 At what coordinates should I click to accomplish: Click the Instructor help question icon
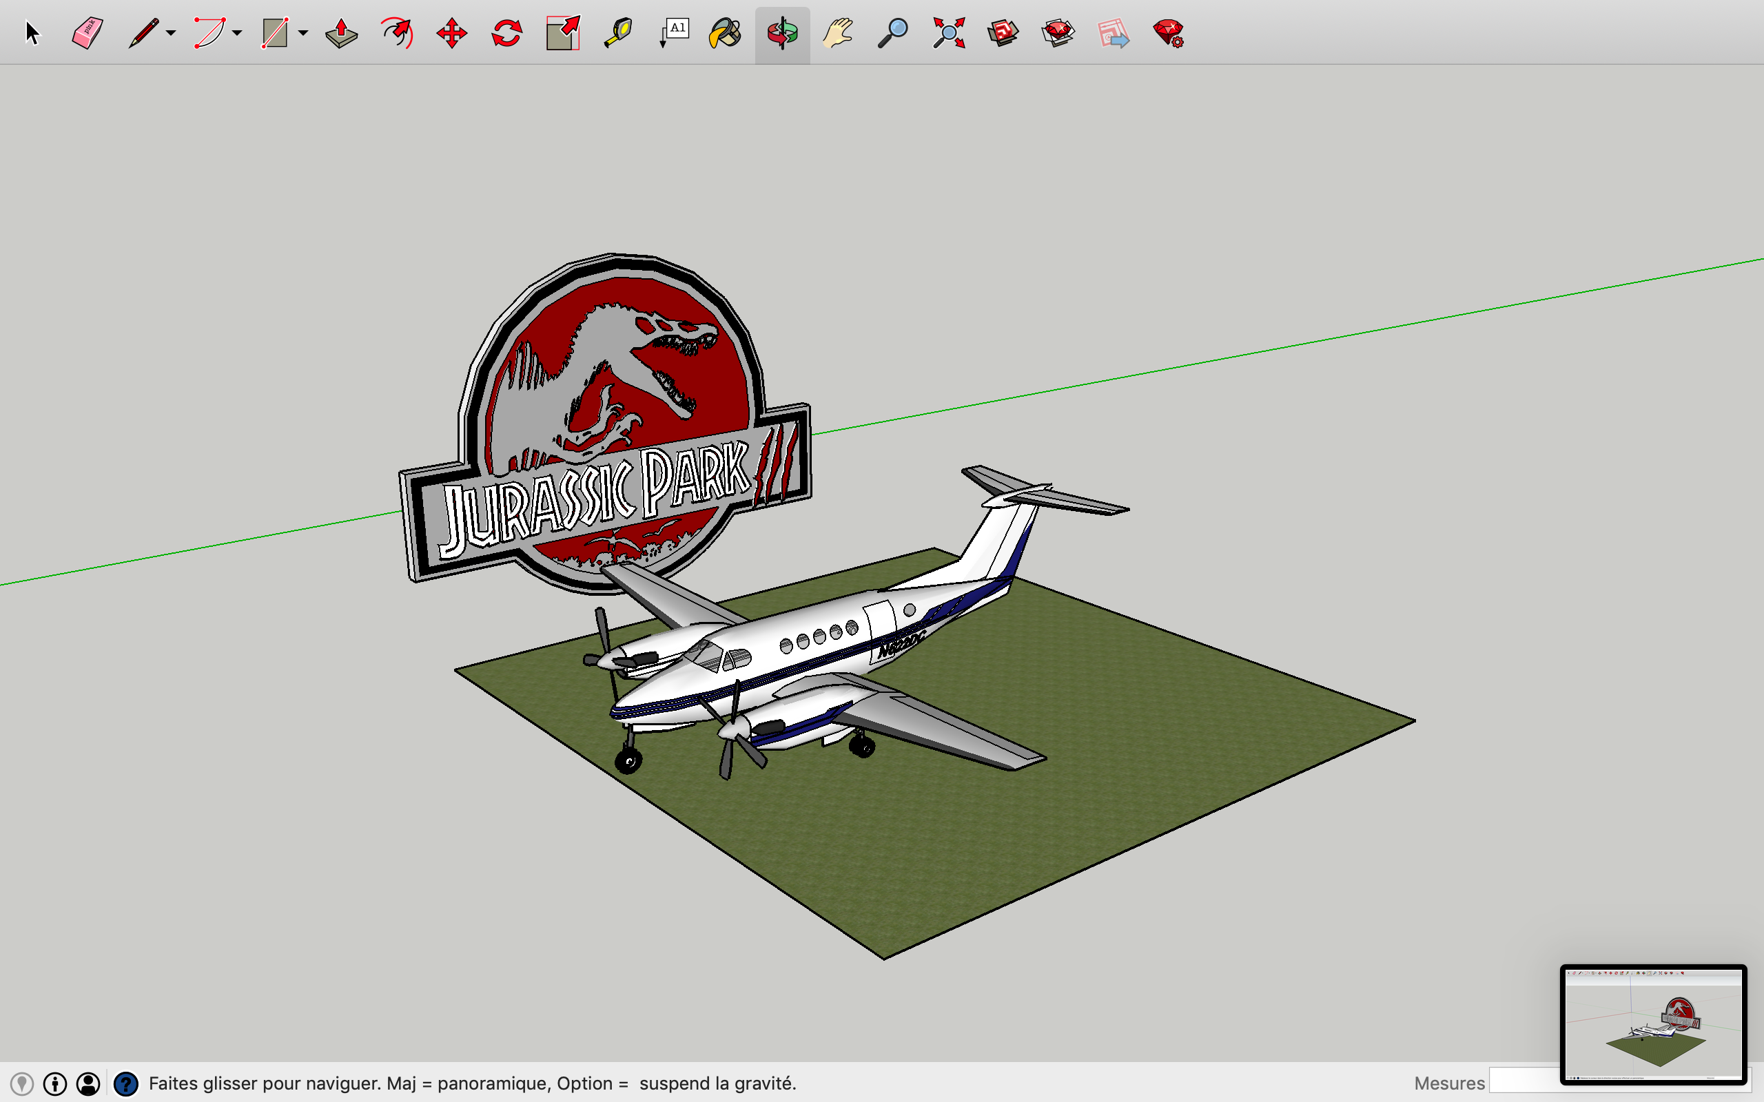click(126, 1084)
